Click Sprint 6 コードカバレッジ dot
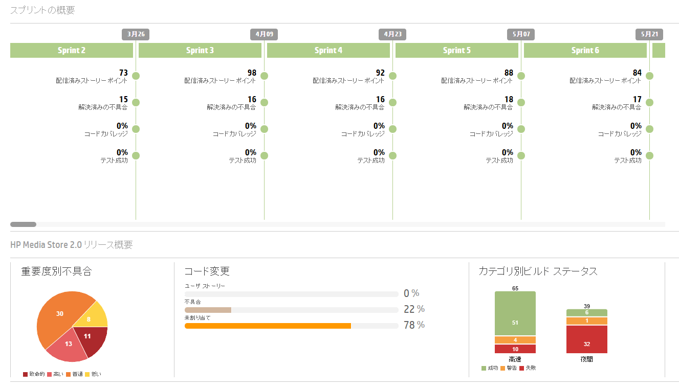Screen dimensions: 679x389 coord(649,129)
